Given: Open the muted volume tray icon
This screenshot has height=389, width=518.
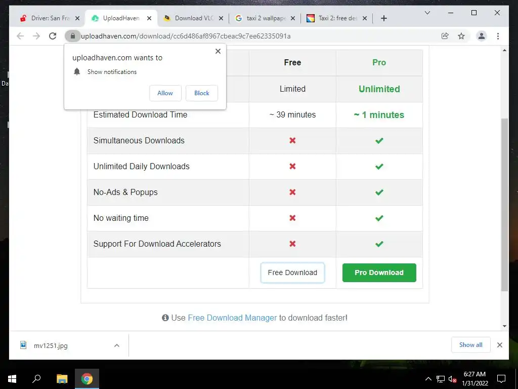Looking at the screenshot, I should [x=452, y=379].
